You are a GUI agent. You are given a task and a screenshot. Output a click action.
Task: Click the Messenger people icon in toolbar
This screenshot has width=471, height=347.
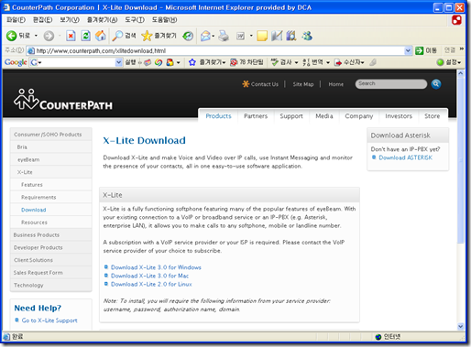pos(307,36)
